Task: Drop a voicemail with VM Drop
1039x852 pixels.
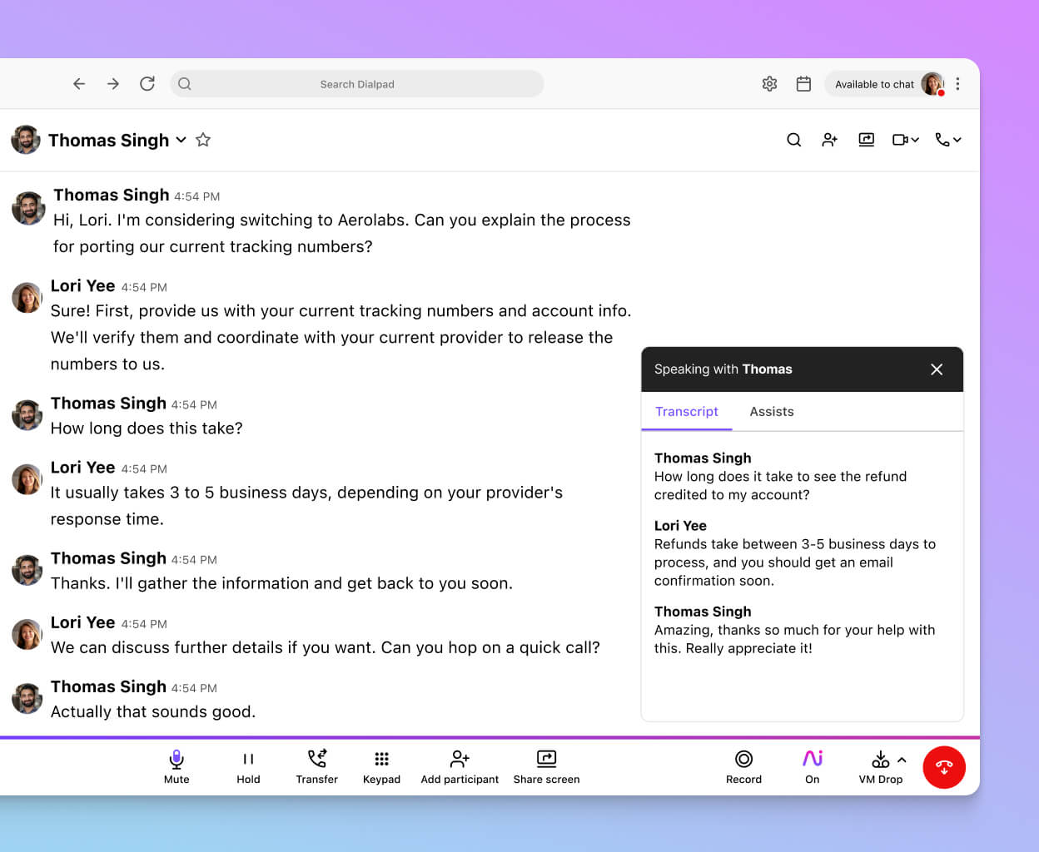Action: (878, 765)
